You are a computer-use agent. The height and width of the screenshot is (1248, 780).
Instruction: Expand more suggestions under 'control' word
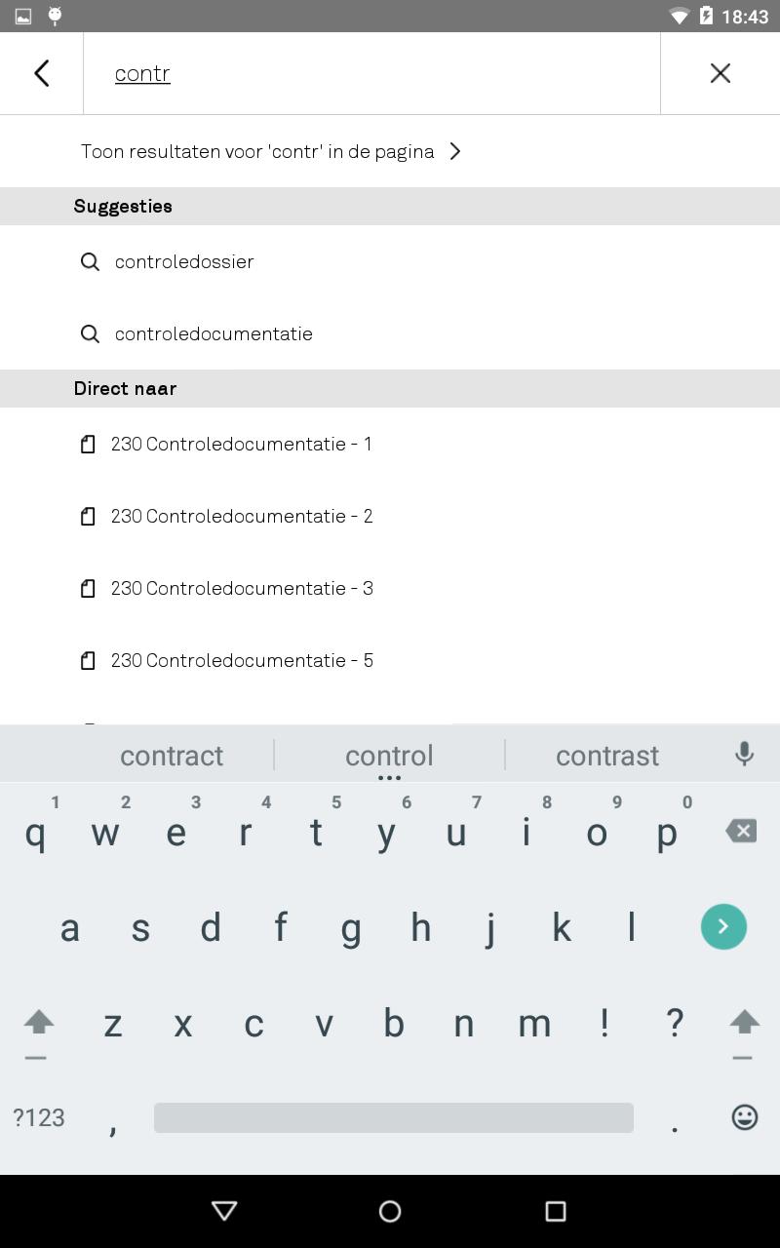389,778
